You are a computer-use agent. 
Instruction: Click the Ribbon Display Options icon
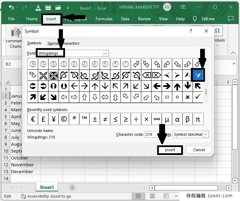tap(183, 7)
